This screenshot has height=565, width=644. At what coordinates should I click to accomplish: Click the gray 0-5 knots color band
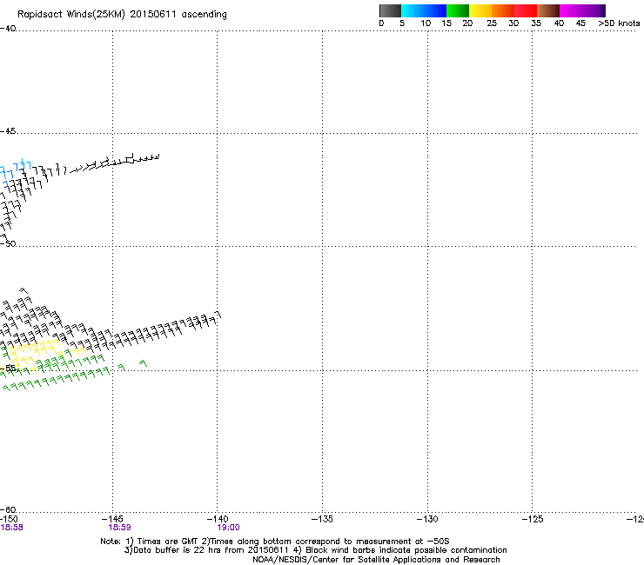[390, 10]
